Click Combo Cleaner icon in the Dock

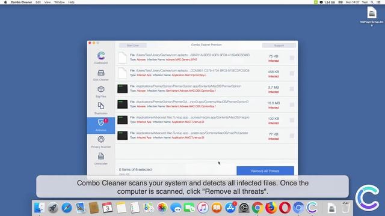[x=312, y=208]
